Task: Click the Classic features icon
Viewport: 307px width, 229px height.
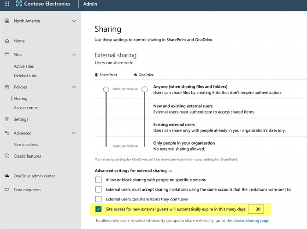Action: point(7,156)
